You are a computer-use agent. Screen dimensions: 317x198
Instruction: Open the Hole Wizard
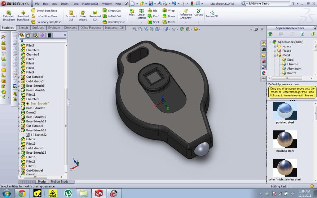[x=83, y=15]
